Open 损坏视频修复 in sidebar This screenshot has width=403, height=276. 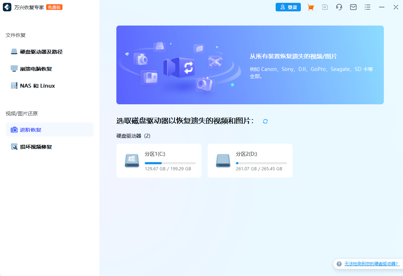(50, 147)
